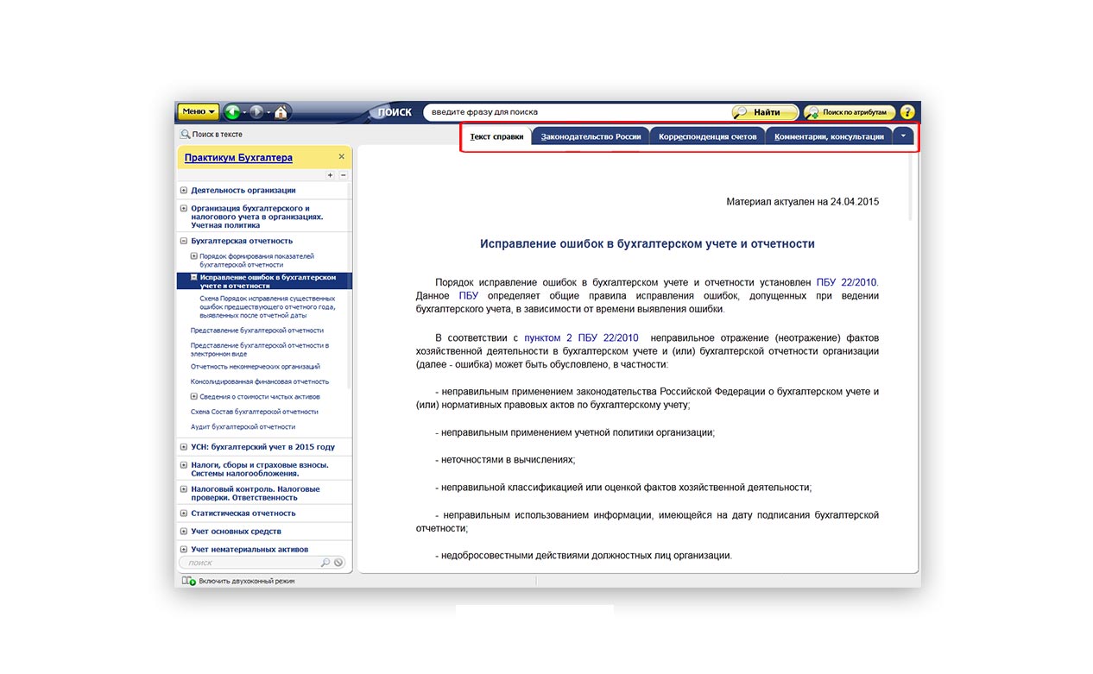Open the extra tabs dropdown arrow
Image resolution: width=1093 pixels, height=674 pixels.
click(903, 135)
